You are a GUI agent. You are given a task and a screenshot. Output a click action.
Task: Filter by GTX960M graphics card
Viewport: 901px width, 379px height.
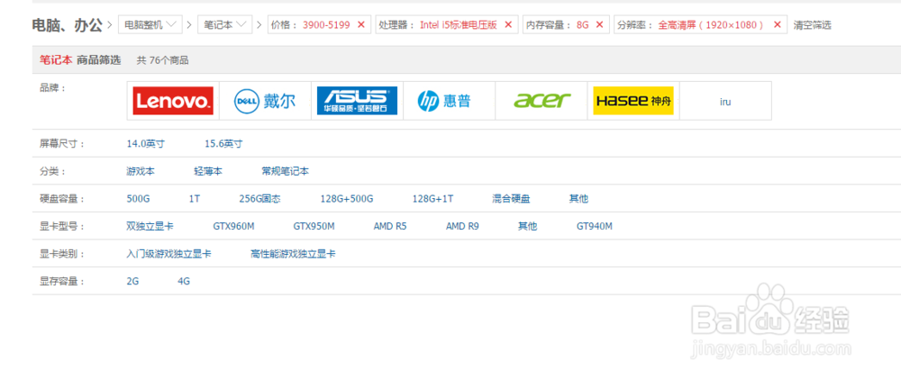click(233, 226)
